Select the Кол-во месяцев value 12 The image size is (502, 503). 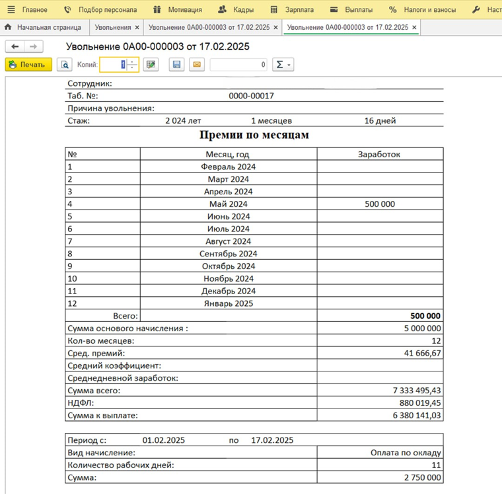click(380, 340)
